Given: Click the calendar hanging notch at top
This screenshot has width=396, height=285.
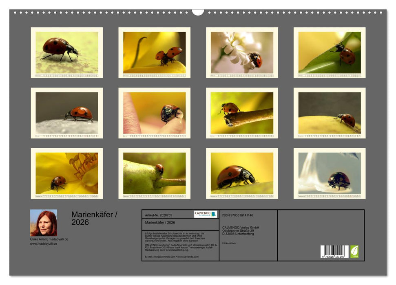Looking at the screenshot, I should 198,12.
